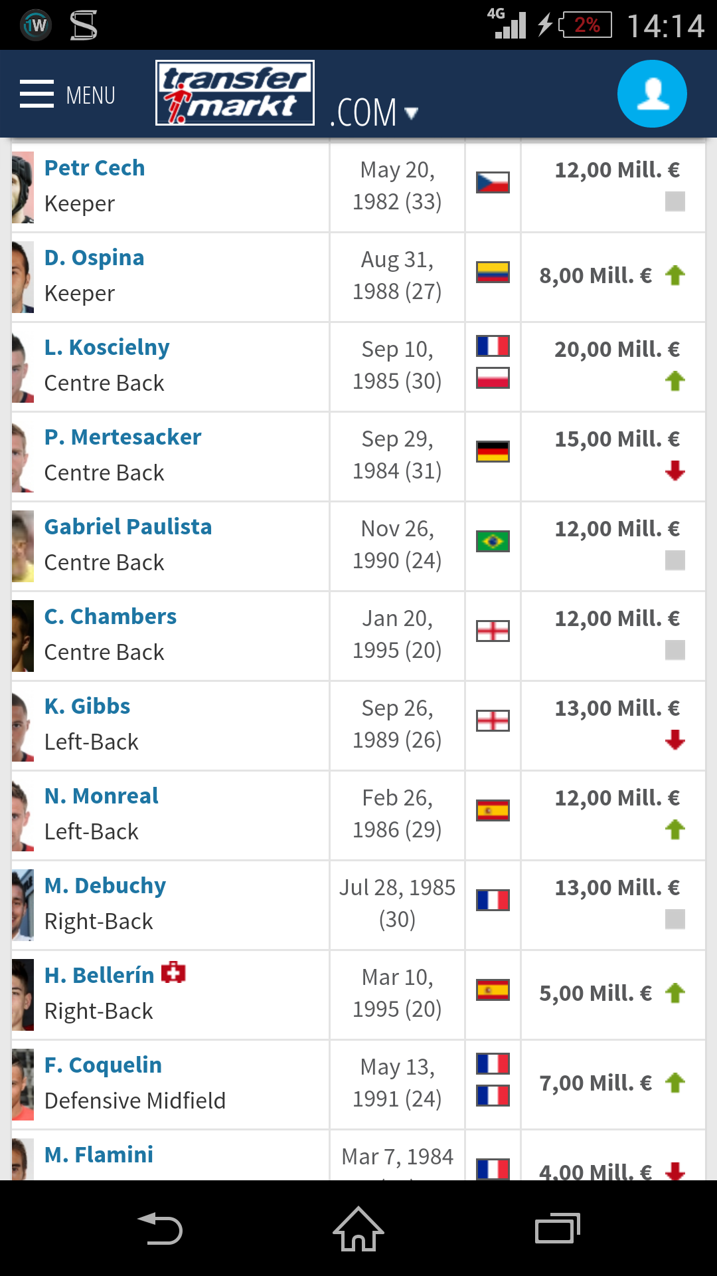This screenshot has height=1276, width=717.
Task: Open F. Coquelin's player profile link
Action: [103, 1065]
